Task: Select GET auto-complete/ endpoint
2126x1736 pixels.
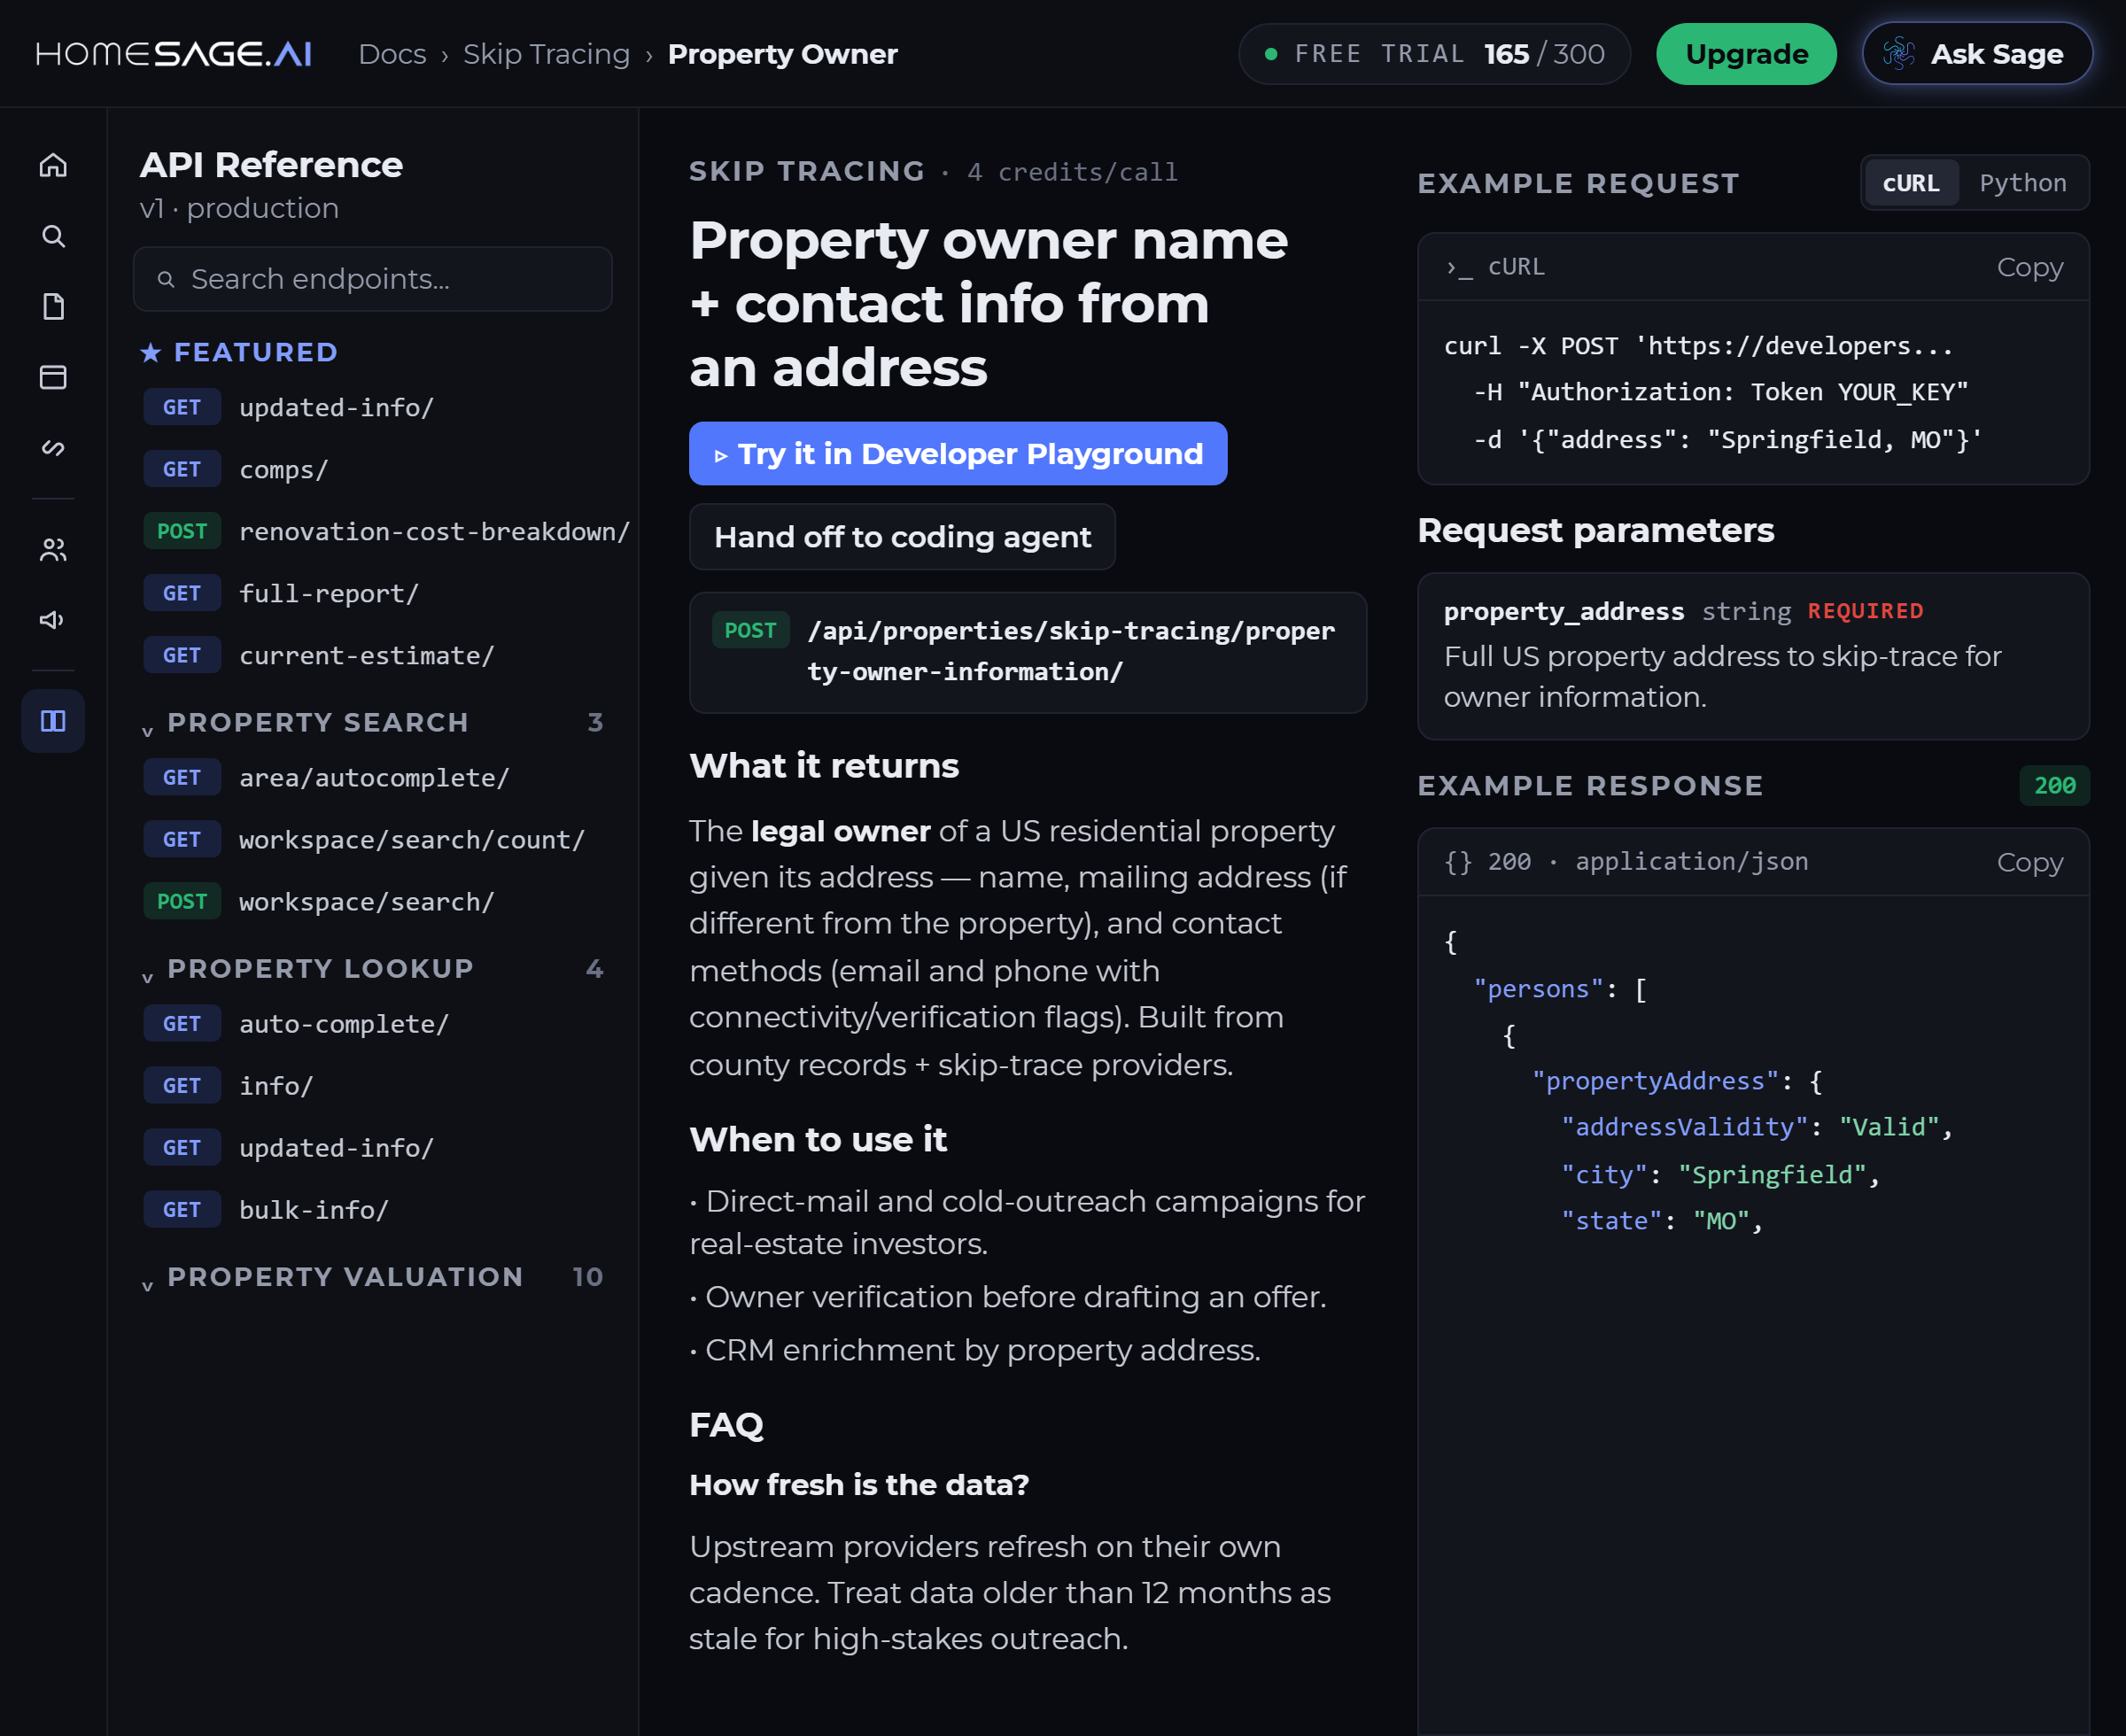Action: point(372,1023)
